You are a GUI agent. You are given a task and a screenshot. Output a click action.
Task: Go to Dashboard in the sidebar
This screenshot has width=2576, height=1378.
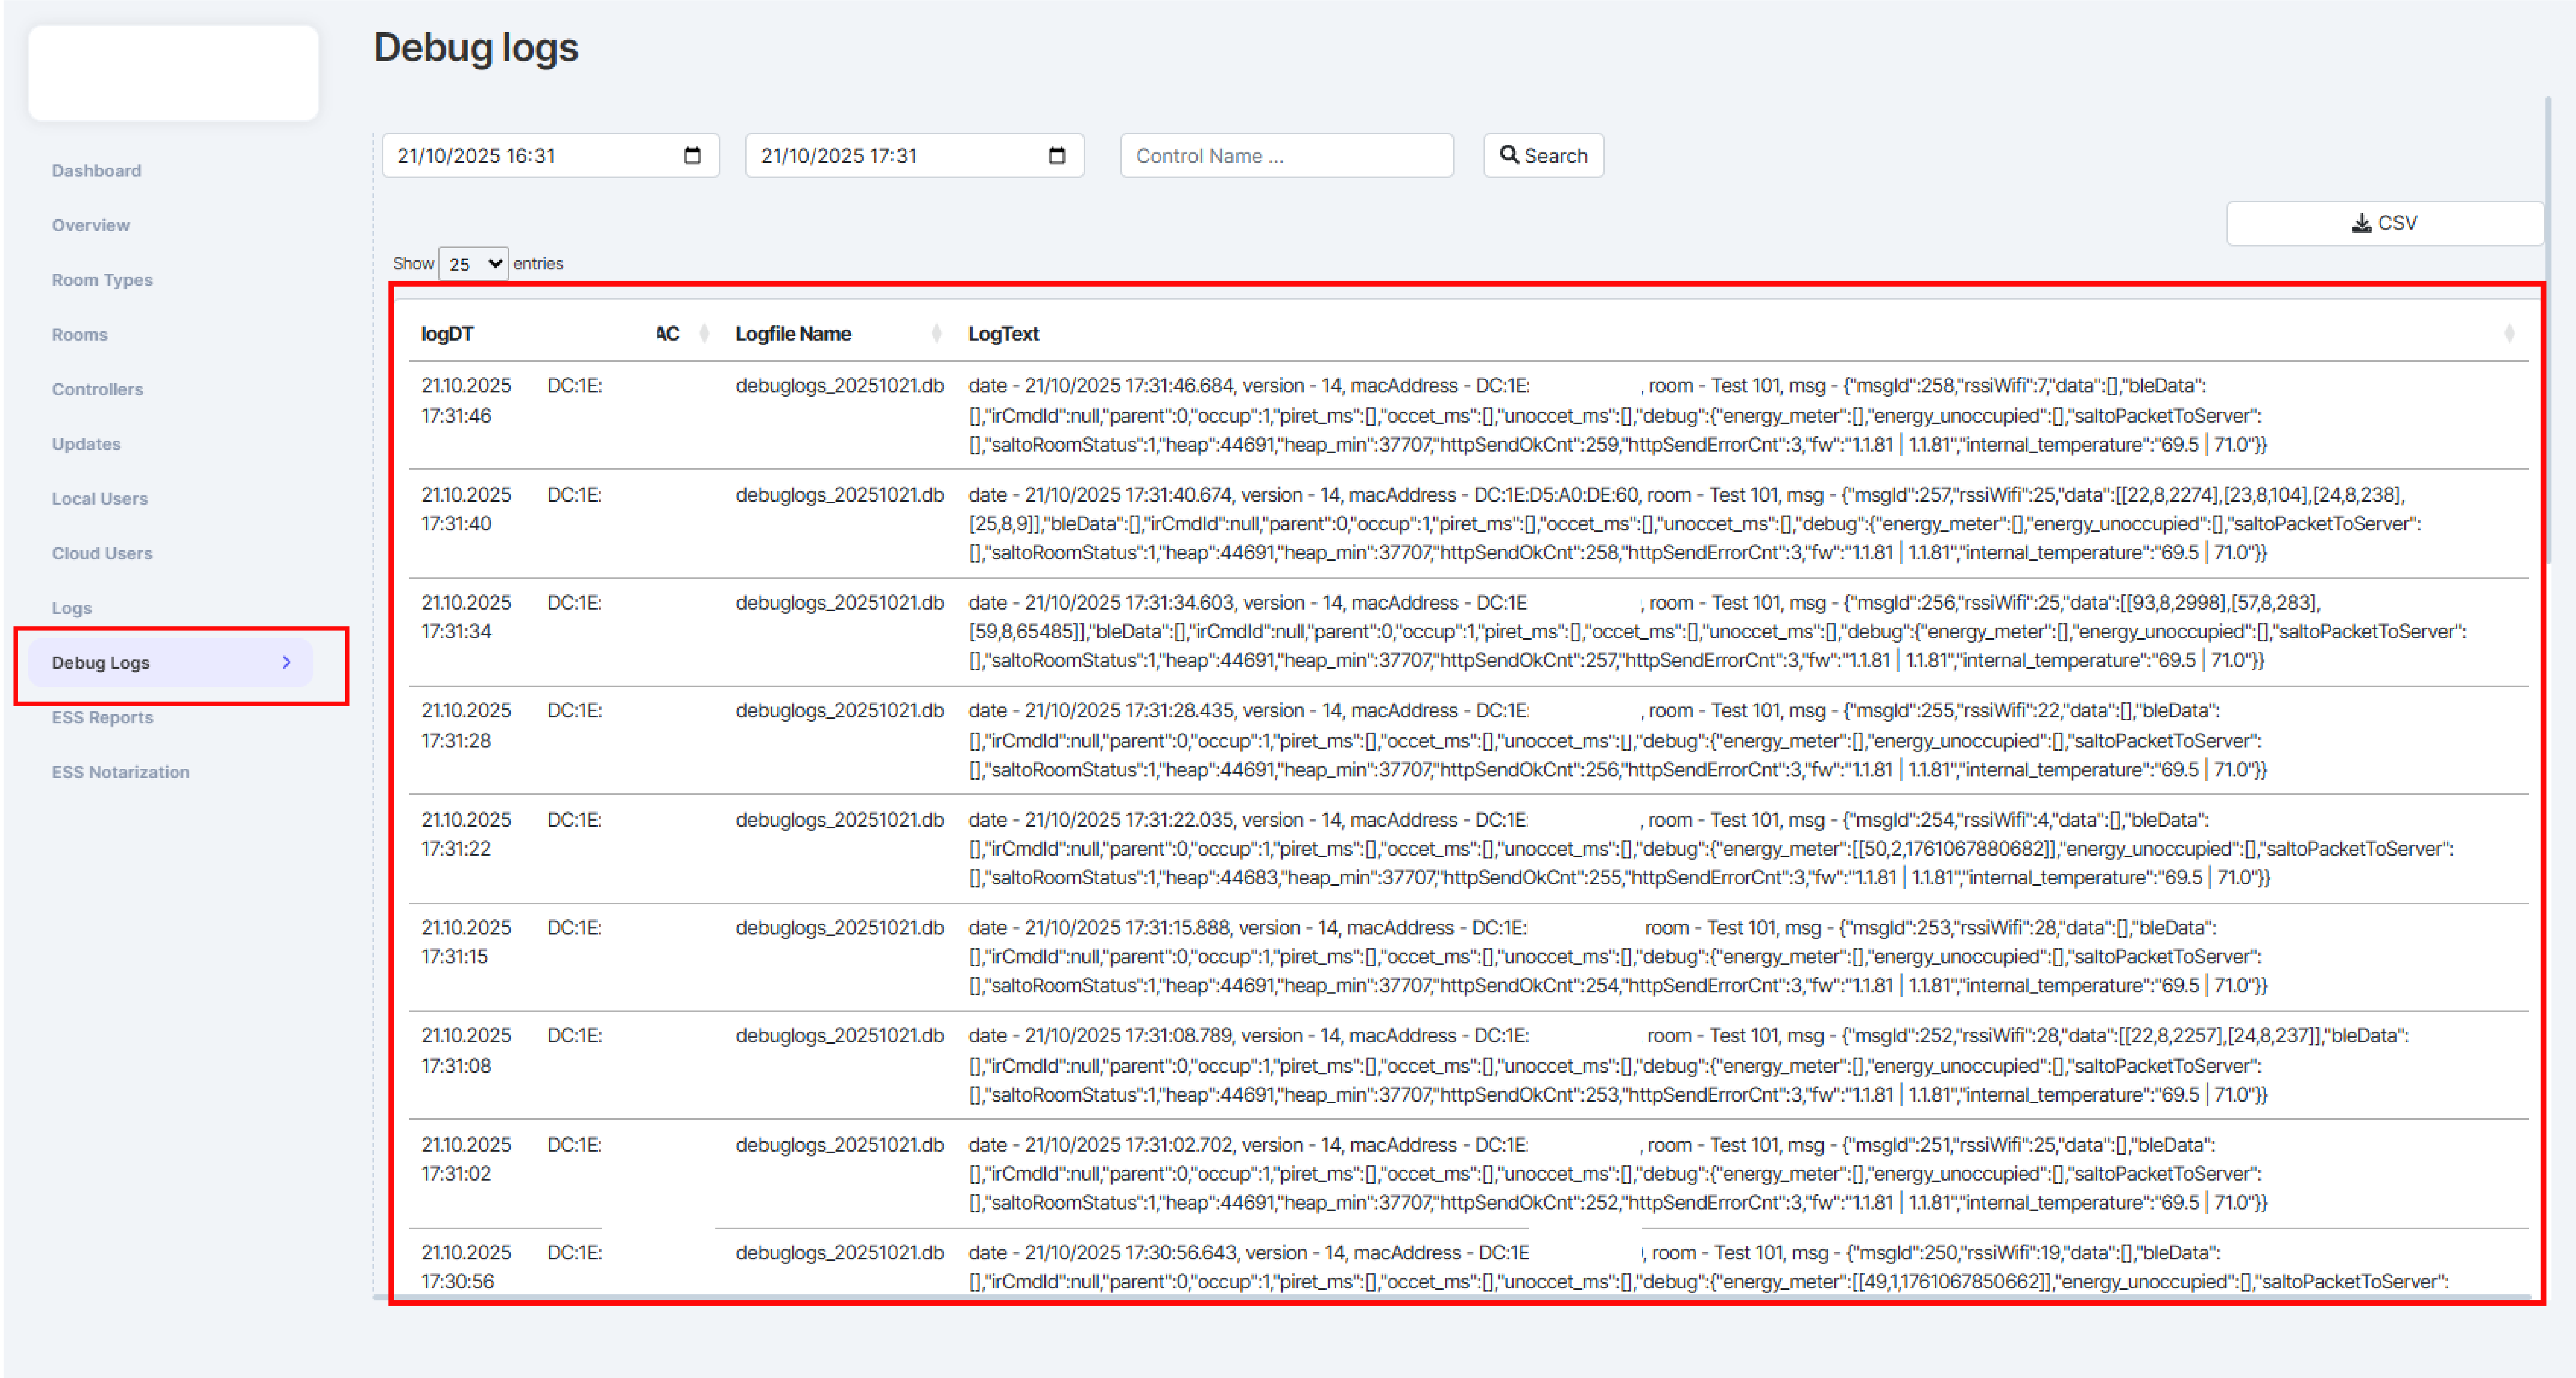[96, 171]
